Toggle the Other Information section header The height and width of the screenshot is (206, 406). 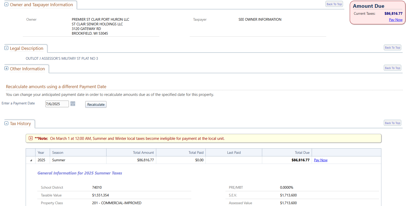point(27,69)
